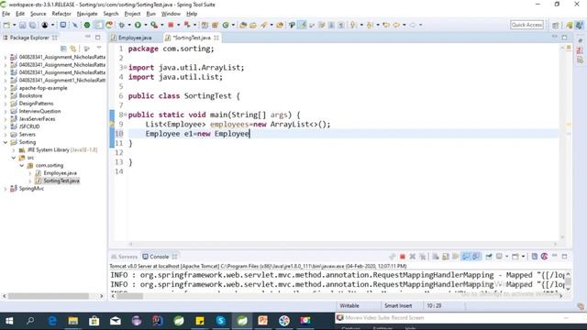
Task: Select the Console tab
Action: tap(159, 257)
